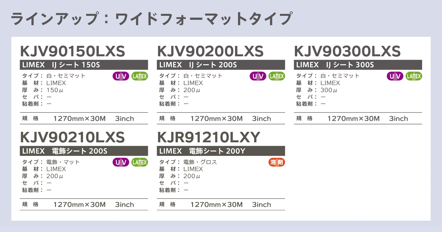Click 3inch core size in KJV90150LXS card
This screenshot has height=232, width=442.
point(124,119)
